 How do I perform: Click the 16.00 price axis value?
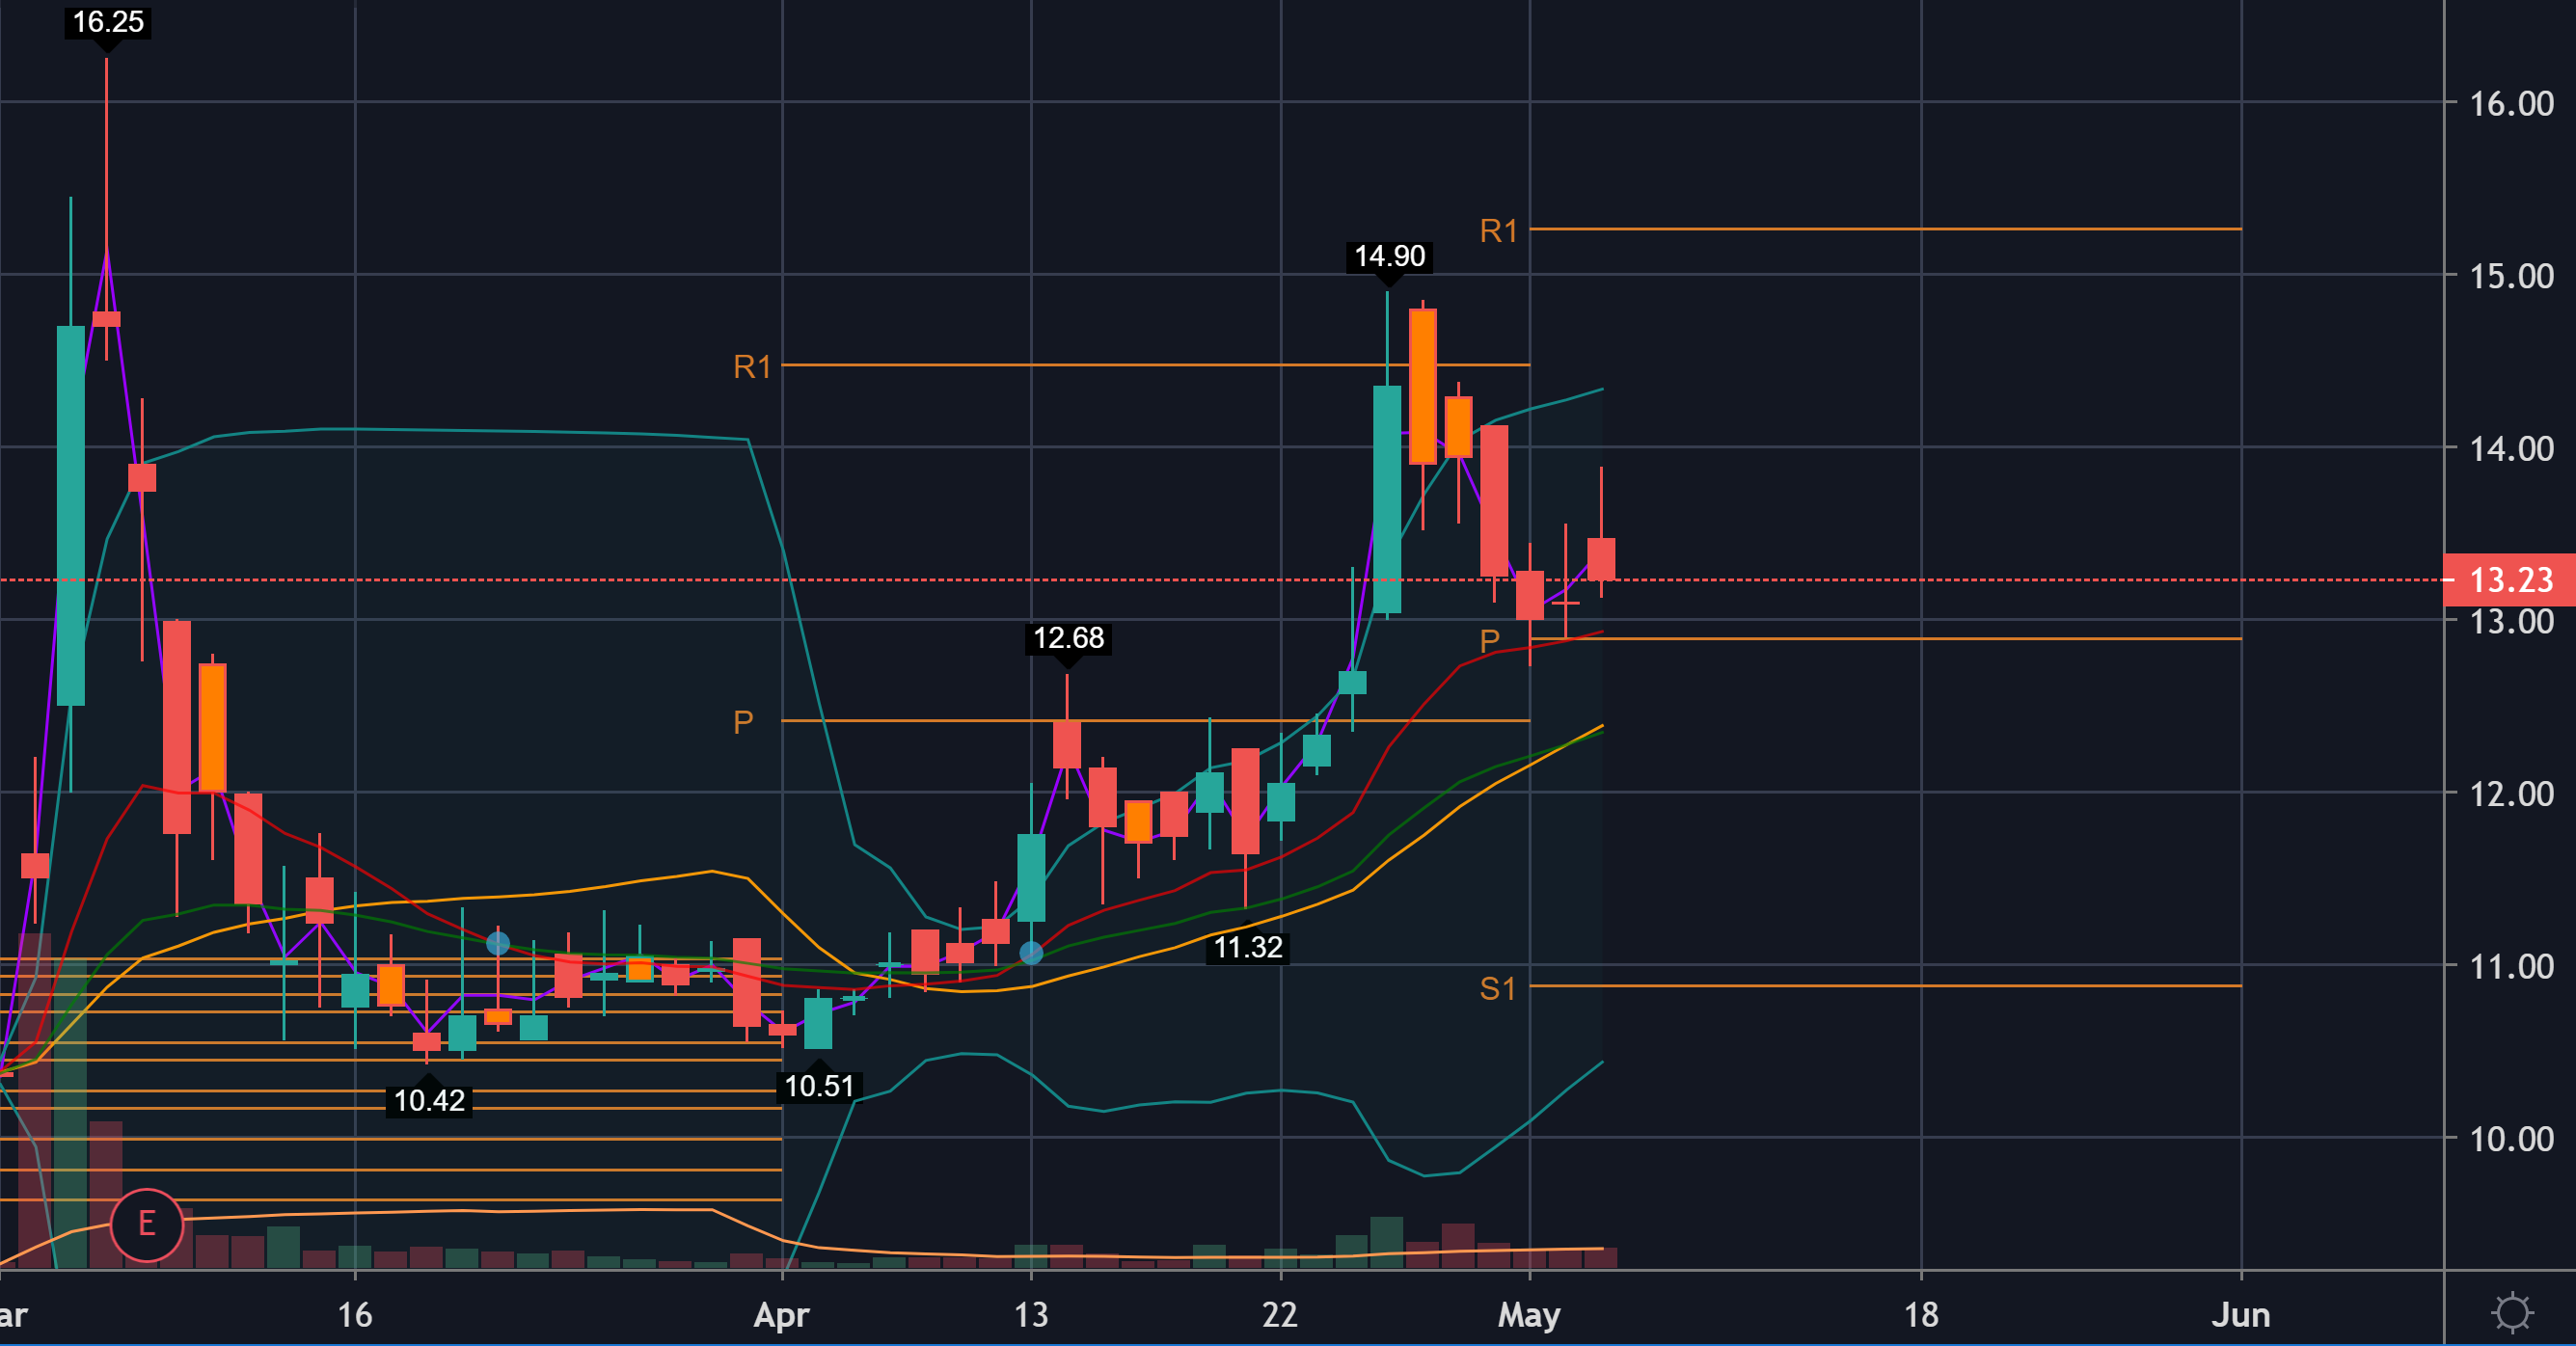(x=2511, y=104)
